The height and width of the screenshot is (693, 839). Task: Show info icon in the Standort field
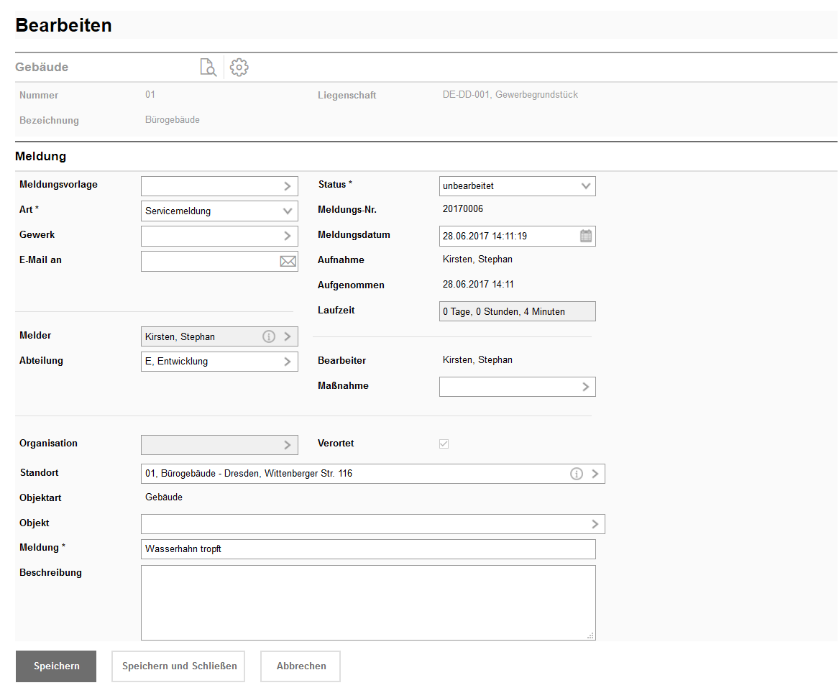tap(576, 474)
